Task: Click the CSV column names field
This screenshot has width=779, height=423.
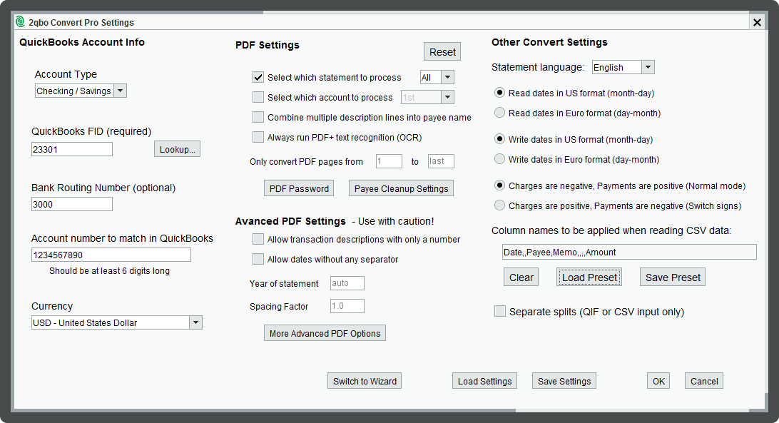Action: click(629, 252)
